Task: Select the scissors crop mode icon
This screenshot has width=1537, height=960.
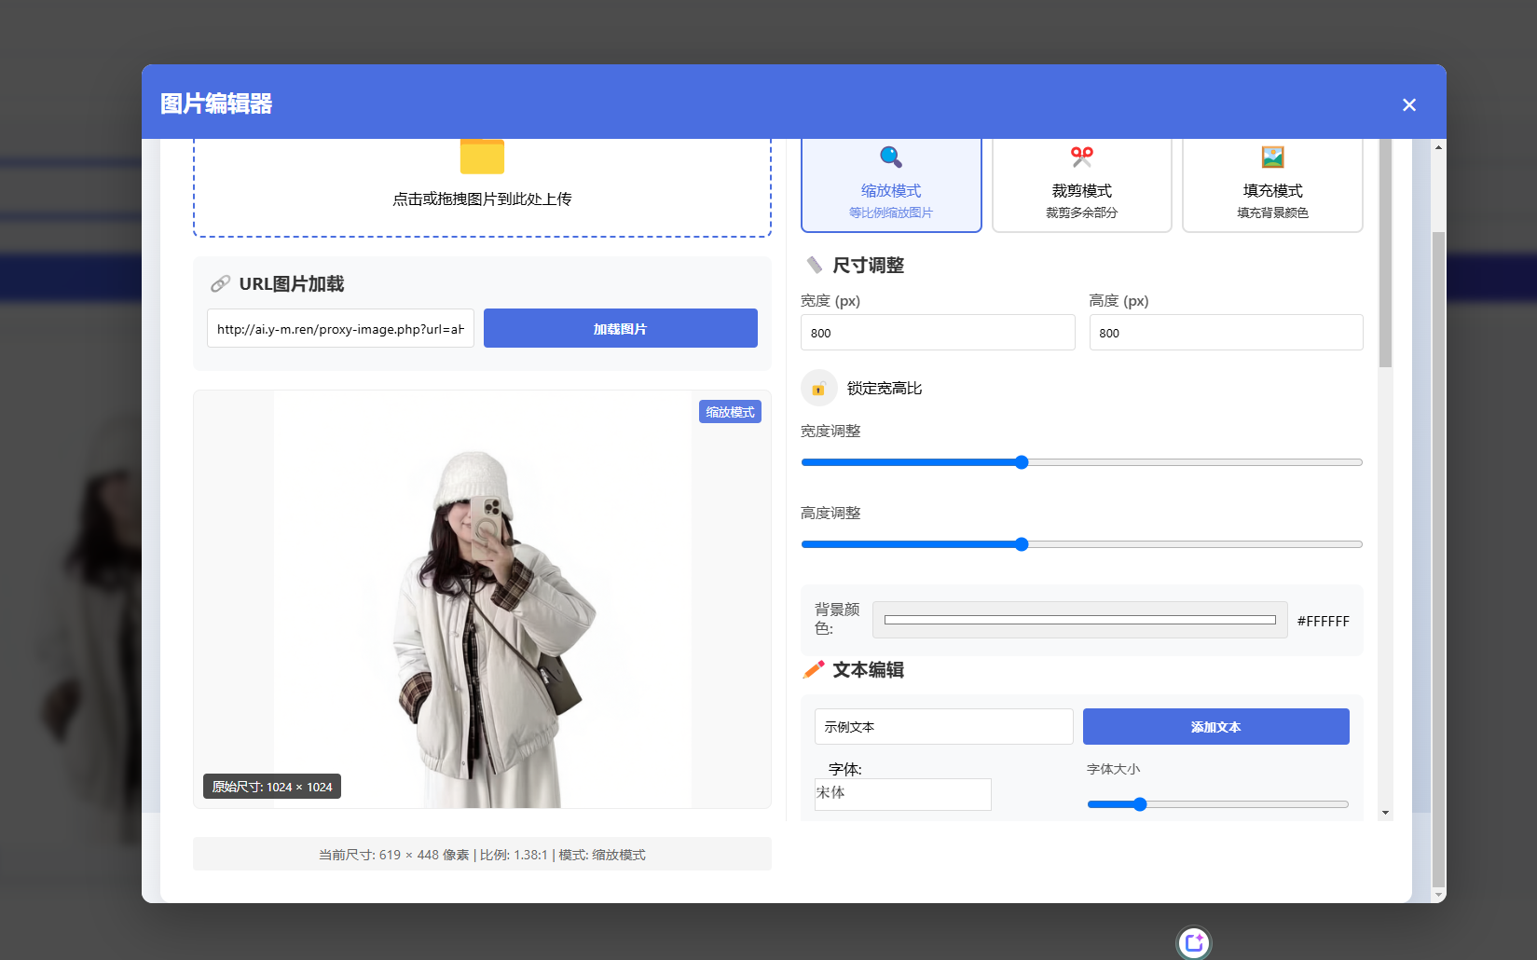Action: pyautogui.click(x=1081, y=157)
